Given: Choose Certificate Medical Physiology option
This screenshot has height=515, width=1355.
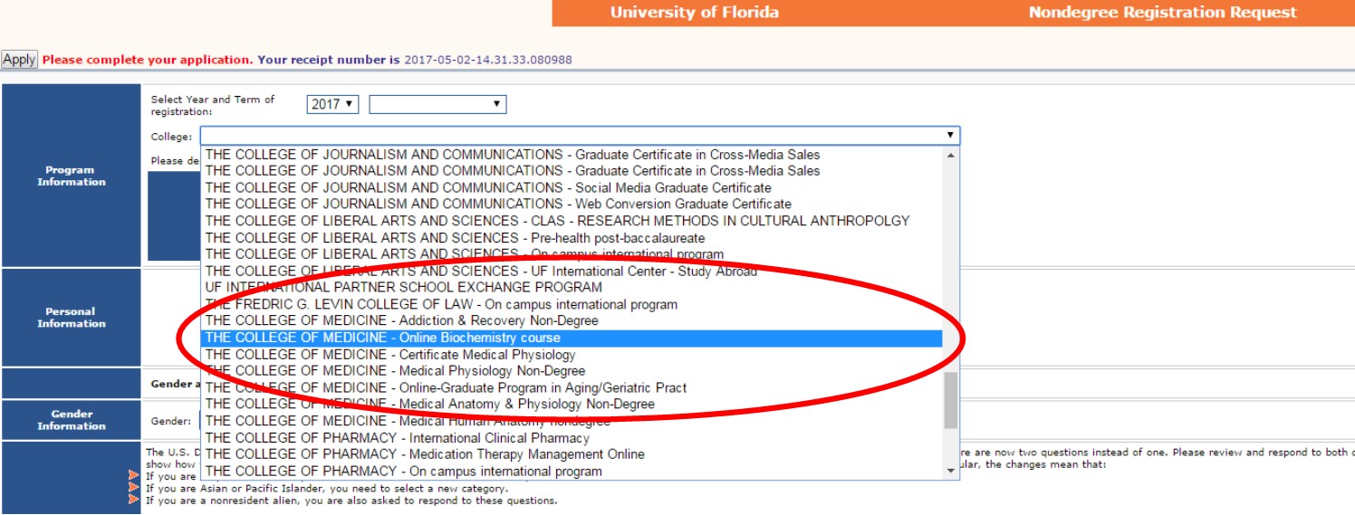Looking at the screenshot, I should [572, 354].
